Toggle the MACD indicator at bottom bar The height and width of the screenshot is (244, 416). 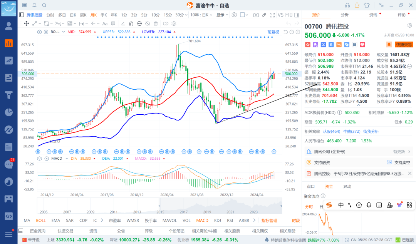[x=202, y=221]
